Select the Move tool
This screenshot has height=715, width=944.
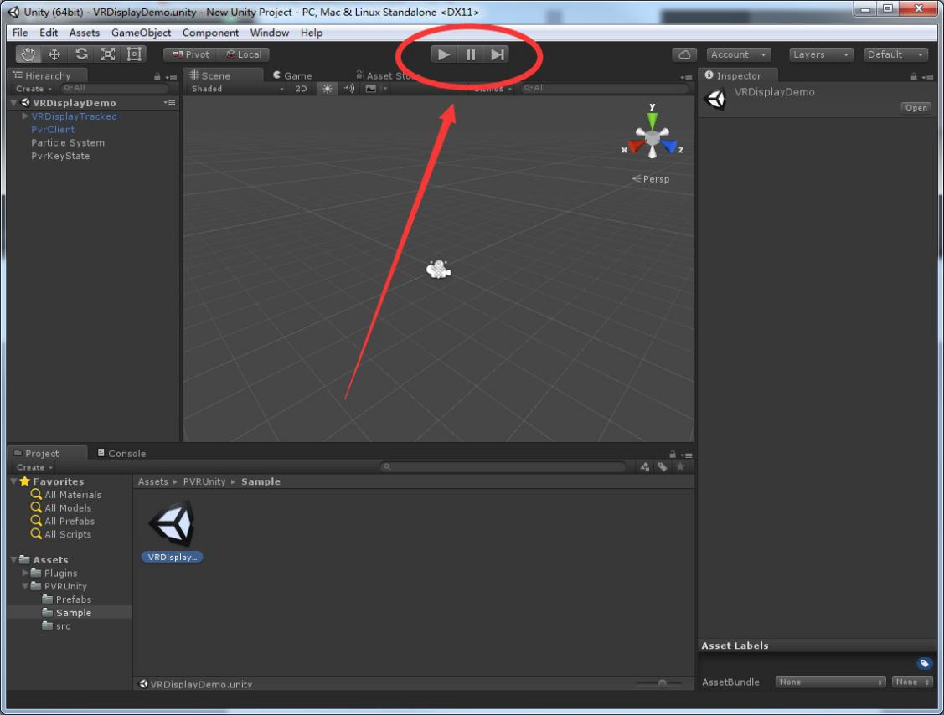tap(54, 54)
